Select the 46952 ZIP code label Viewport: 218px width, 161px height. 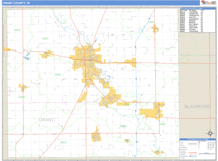(x=45, y=39)
